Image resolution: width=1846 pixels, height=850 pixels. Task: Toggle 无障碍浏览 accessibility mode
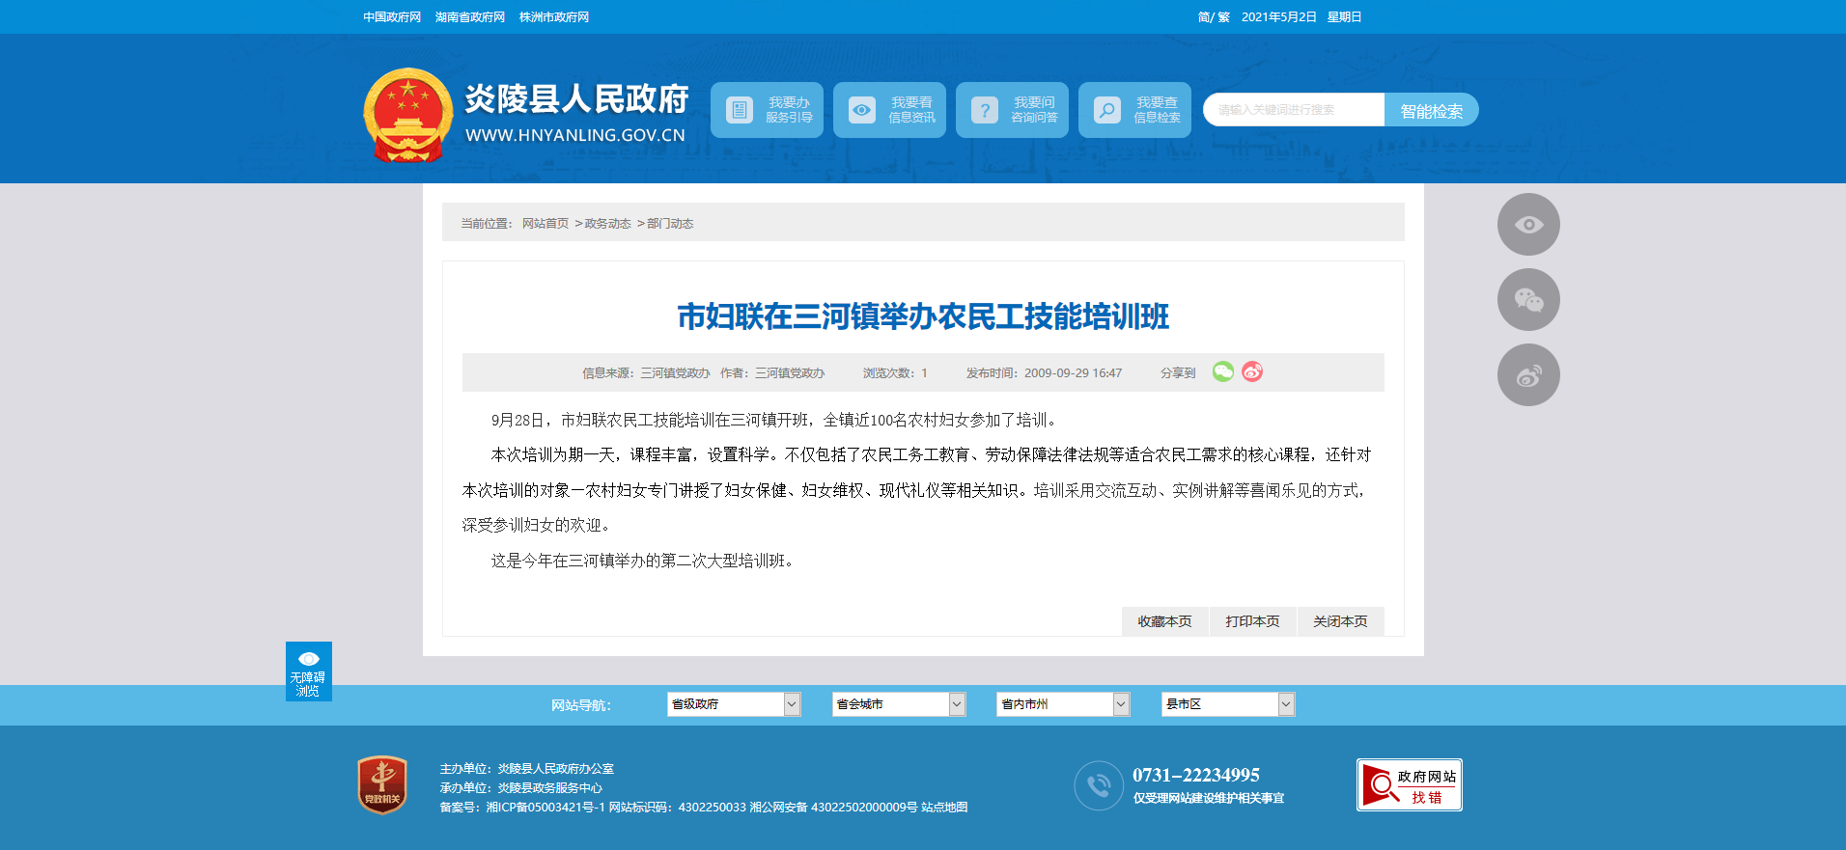click(x=308, y=672)
